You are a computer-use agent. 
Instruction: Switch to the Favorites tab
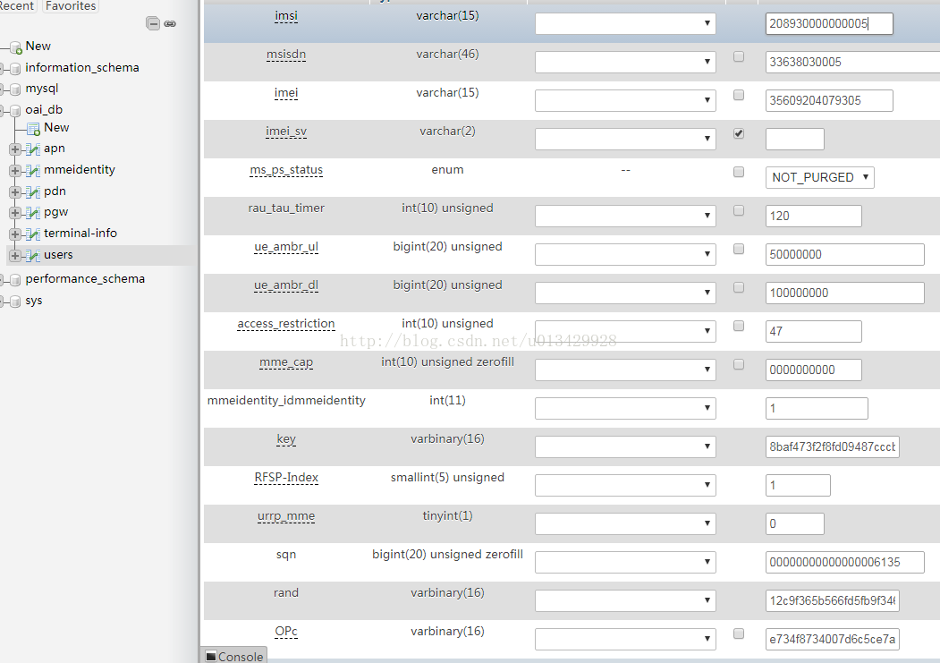pyautogui.click(x=70, y=6)
